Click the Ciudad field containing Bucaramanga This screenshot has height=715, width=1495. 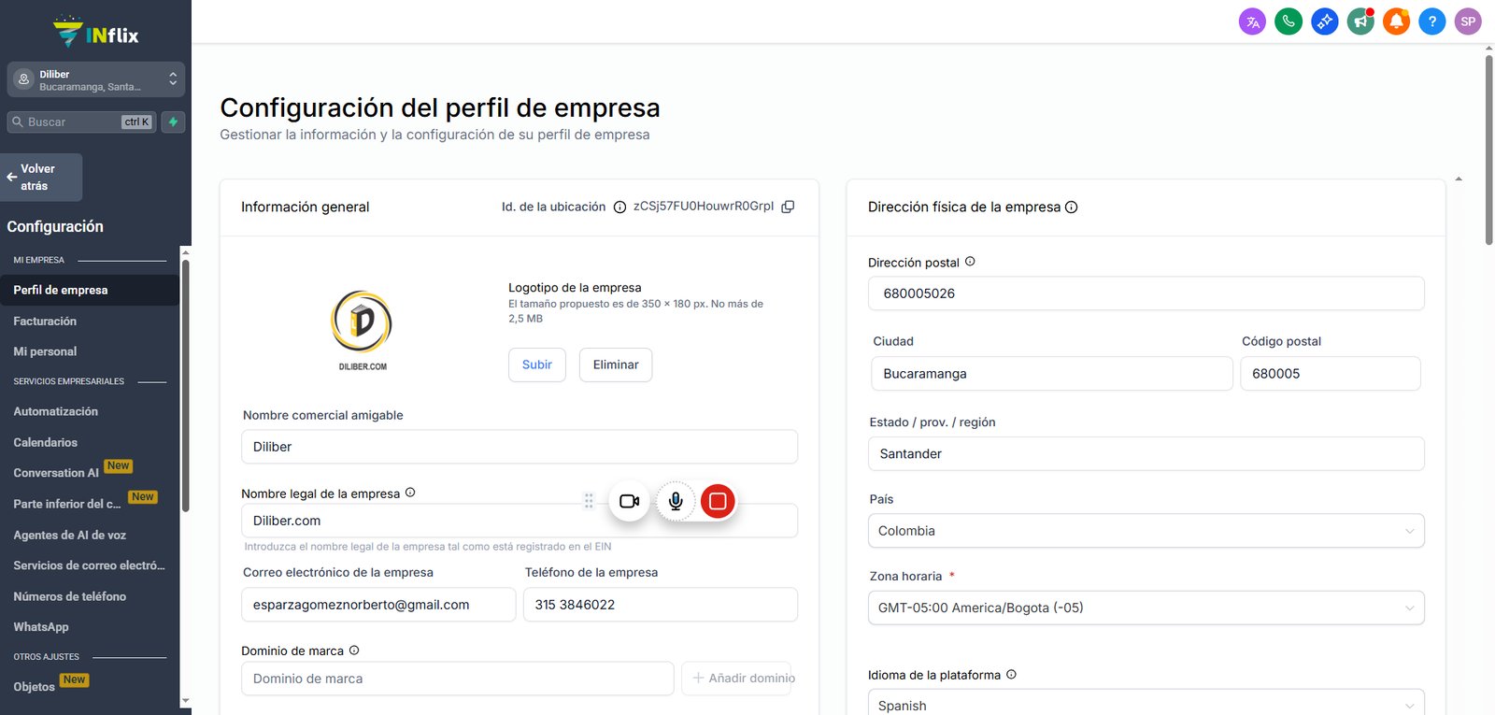pos(1052,374)
